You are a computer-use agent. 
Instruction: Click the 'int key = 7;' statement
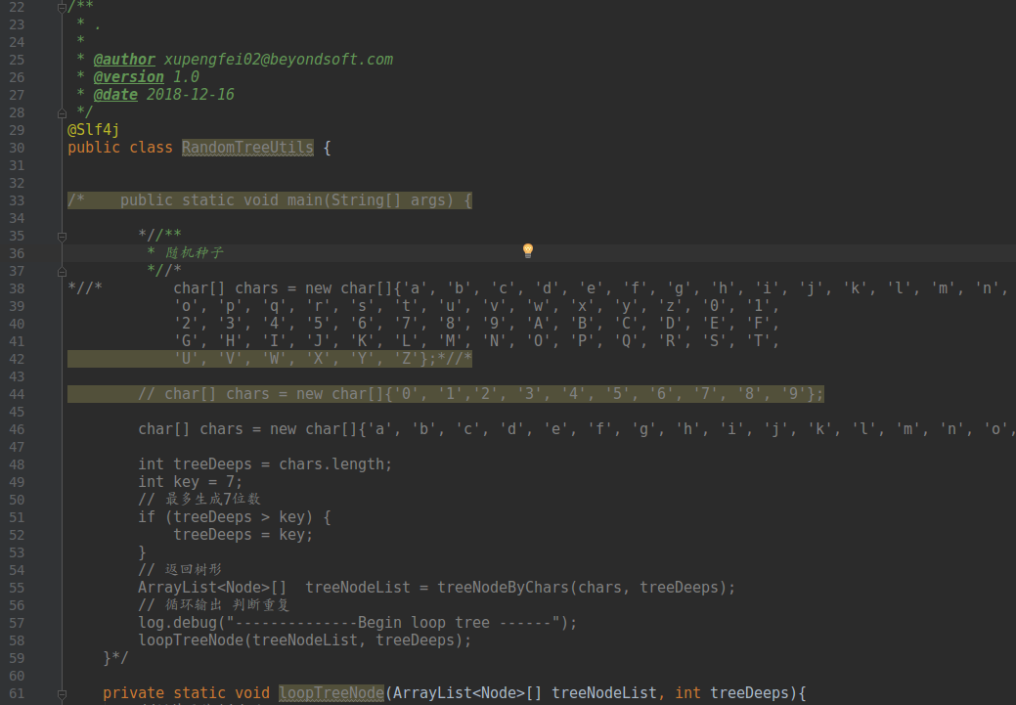[191, 482]
